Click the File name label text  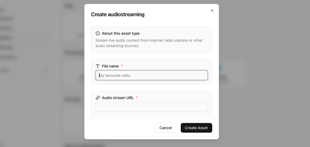coord(110,66)
